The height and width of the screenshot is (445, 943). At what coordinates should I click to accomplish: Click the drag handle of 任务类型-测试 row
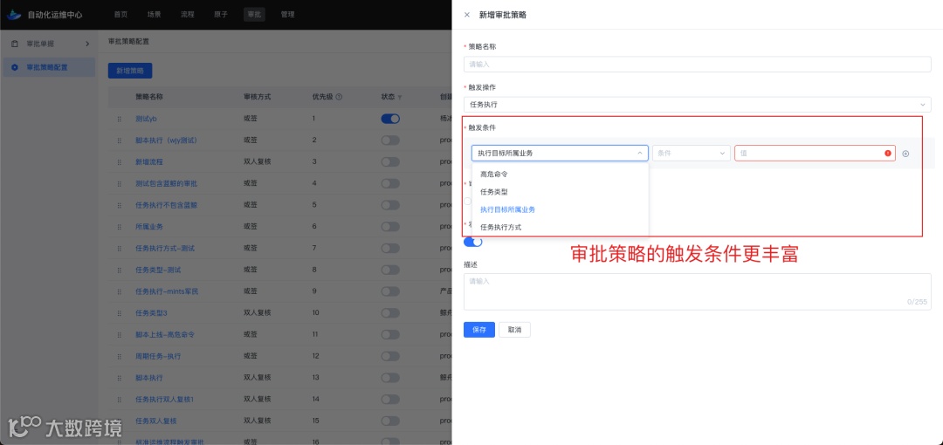click(x=119, y=270)
